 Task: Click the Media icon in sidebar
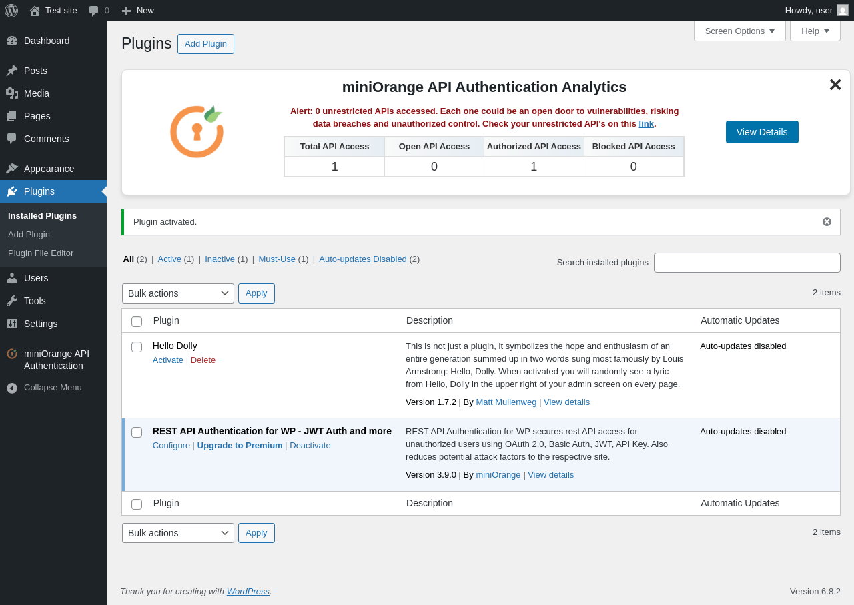[x=12, y=93]
